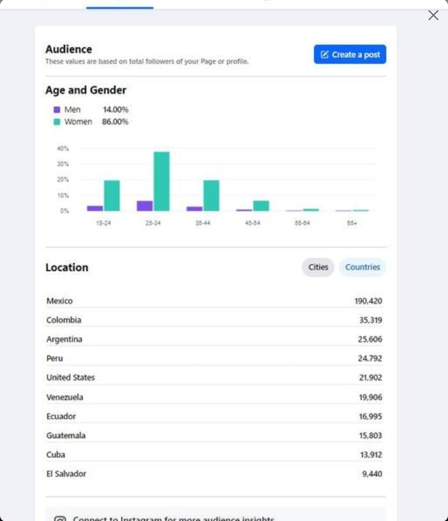The height and width of the screenshot is (521, 448).
Task: Switch location view to Countries
Action: point(363,267)
